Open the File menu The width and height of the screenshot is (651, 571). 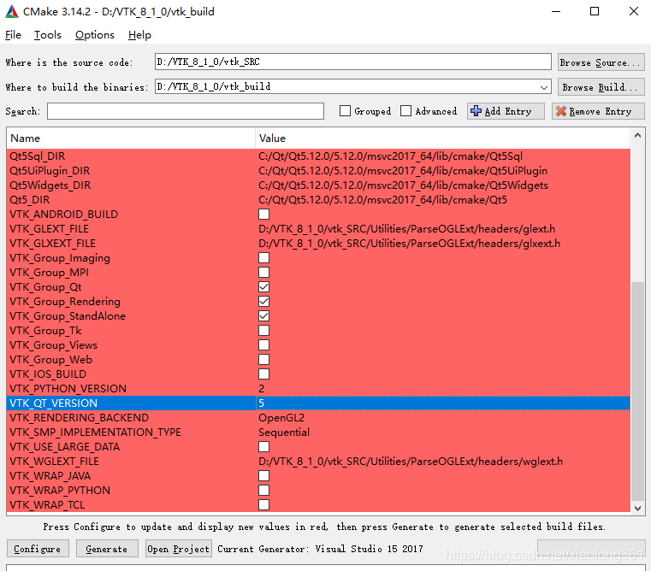pyautogui.click(x=13, y=35)
